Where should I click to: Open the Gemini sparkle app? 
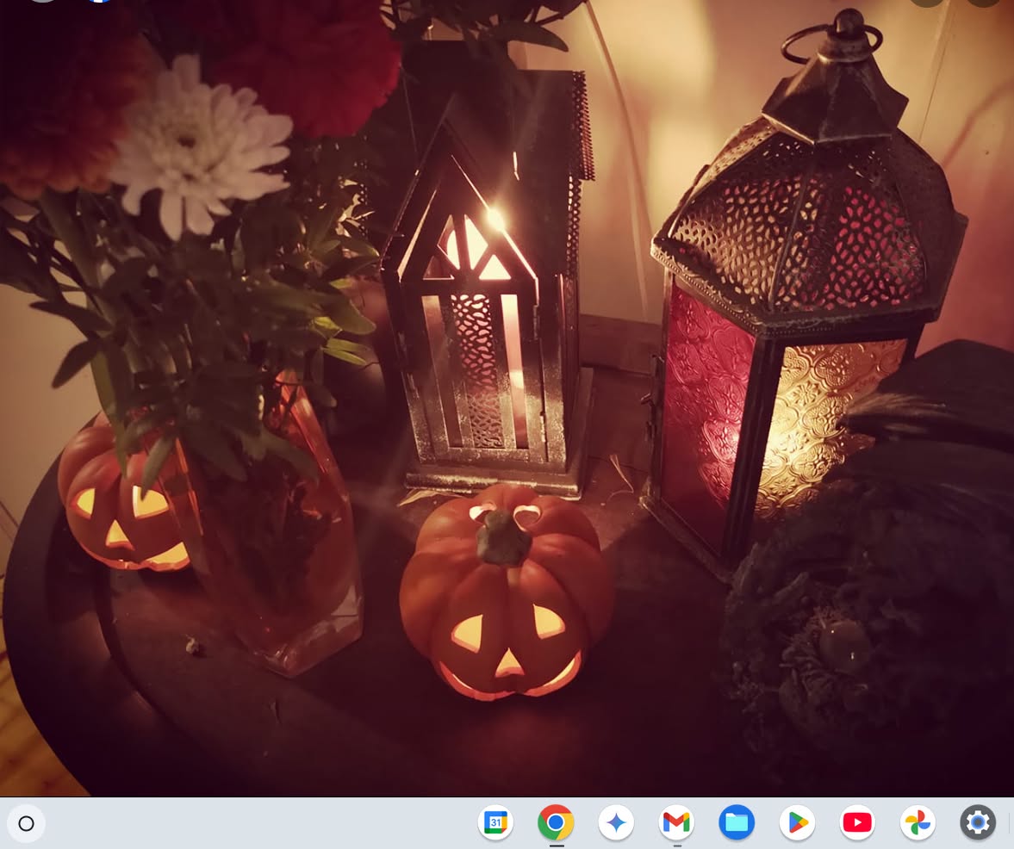click(616, 824)
